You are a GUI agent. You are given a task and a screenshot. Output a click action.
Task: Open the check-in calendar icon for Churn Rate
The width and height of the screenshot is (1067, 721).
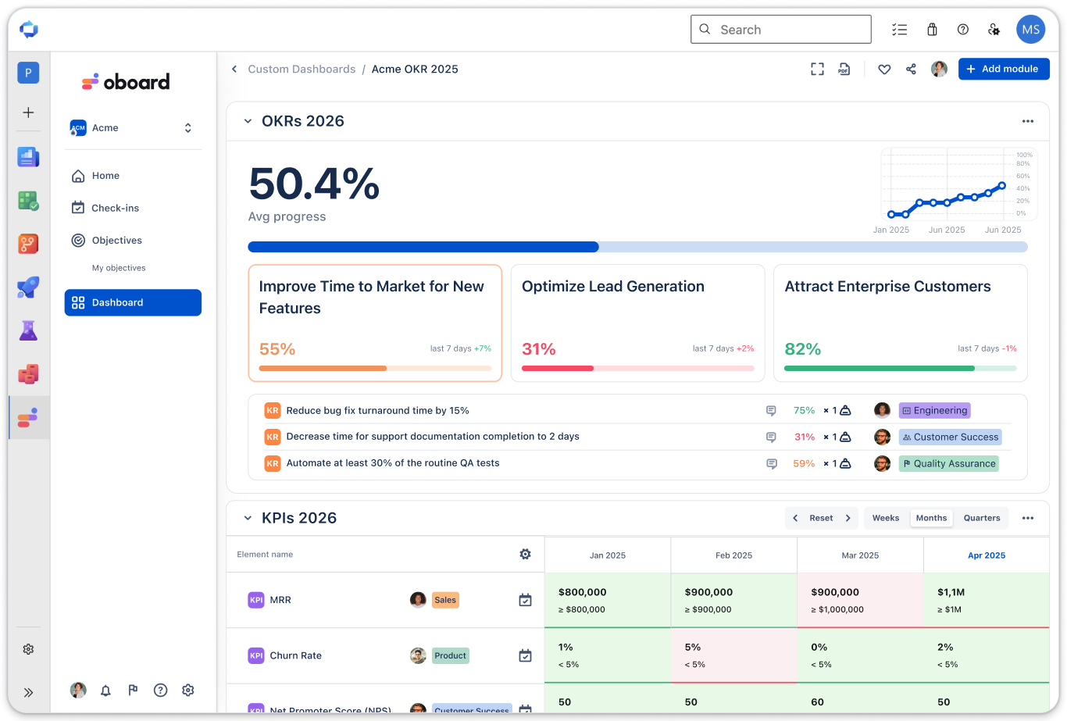525,655
